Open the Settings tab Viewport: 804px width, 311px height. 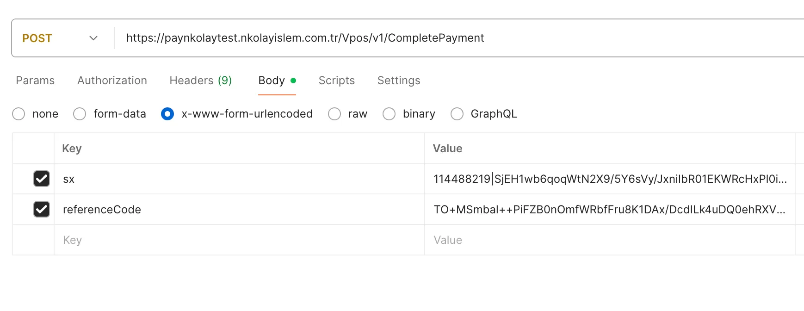(398, 81)
